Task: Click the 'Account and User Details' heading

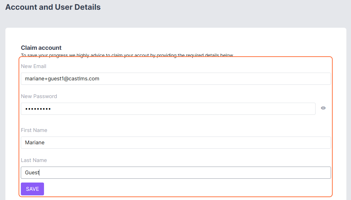Action: coord(53,7)
